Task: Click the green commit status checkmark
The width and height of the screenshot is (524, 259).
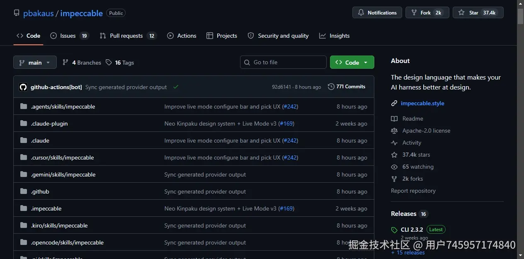Action: [176, 87]
